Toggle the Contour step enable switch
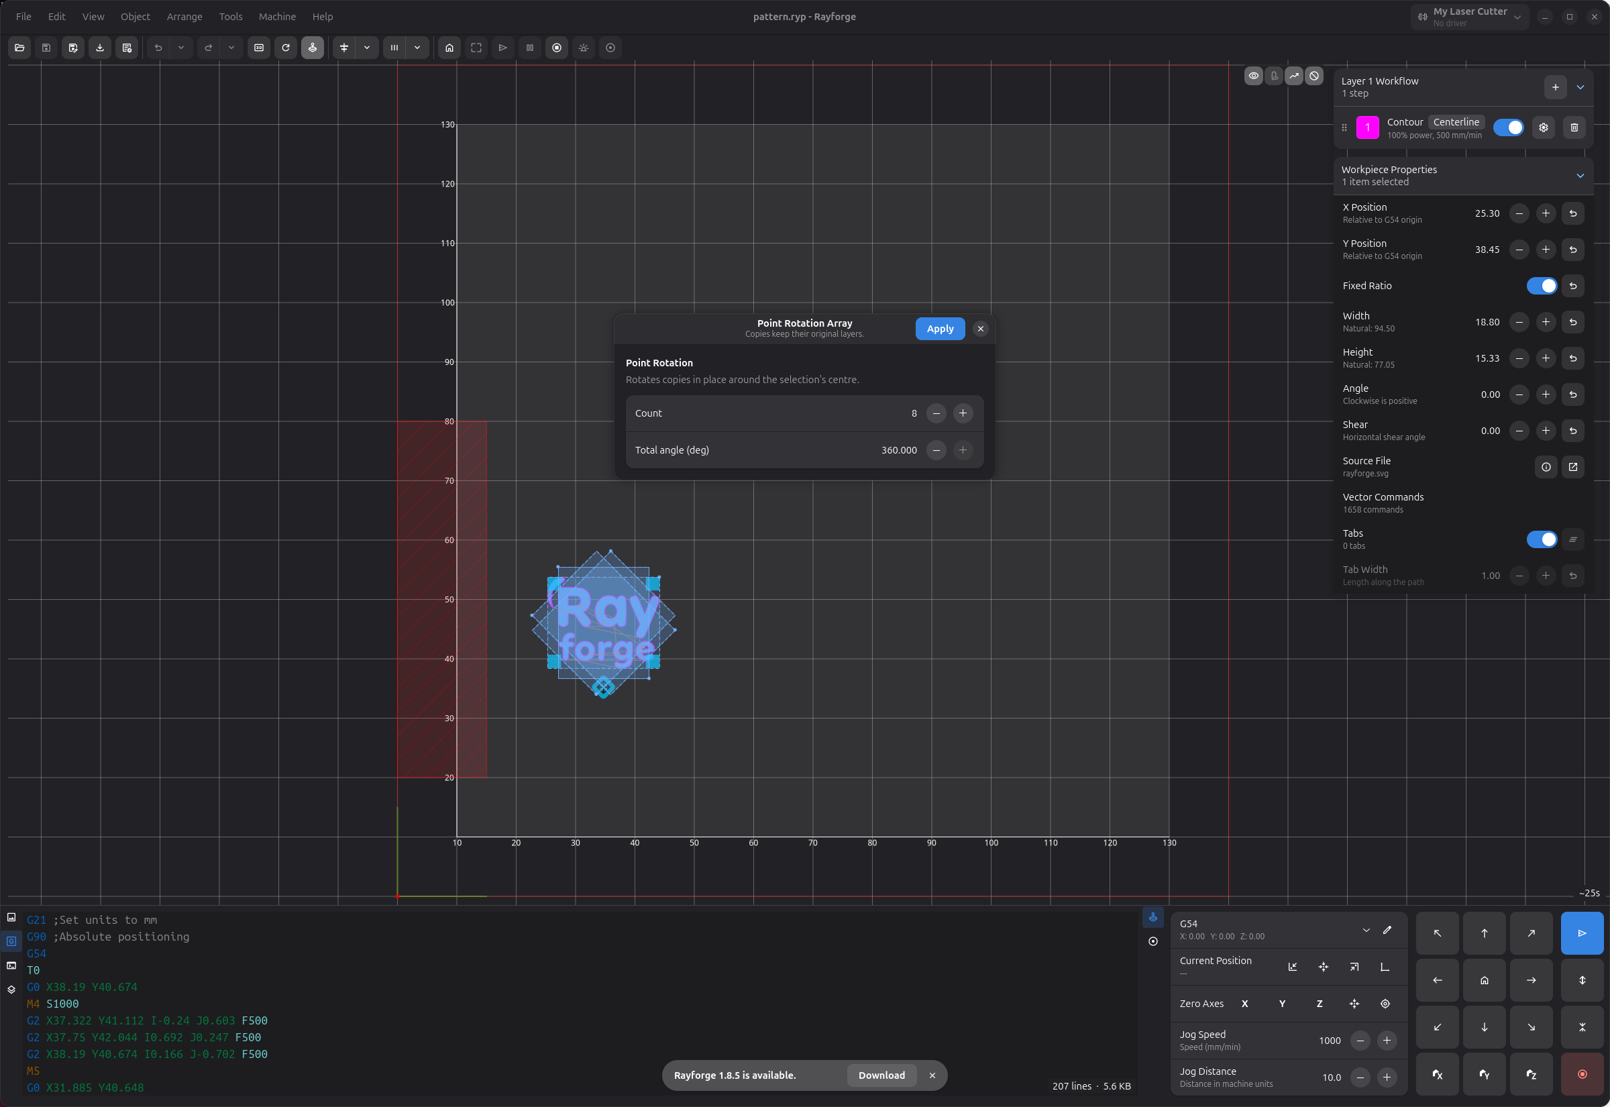 click(1508, 127)
